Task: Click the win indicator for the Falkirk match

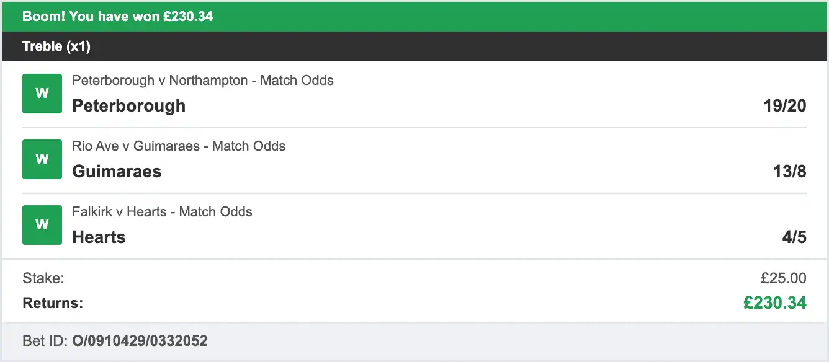Action: [41, 224]
